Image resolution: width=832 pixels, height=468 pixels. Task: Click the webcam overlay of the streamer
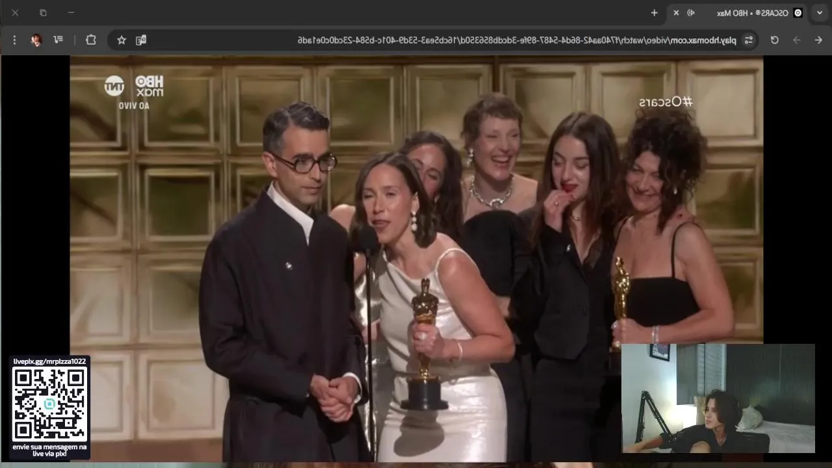coord(718,398)
